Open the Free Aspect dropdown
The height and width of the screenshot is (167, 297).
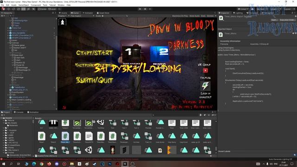click(x=83, y=16)
